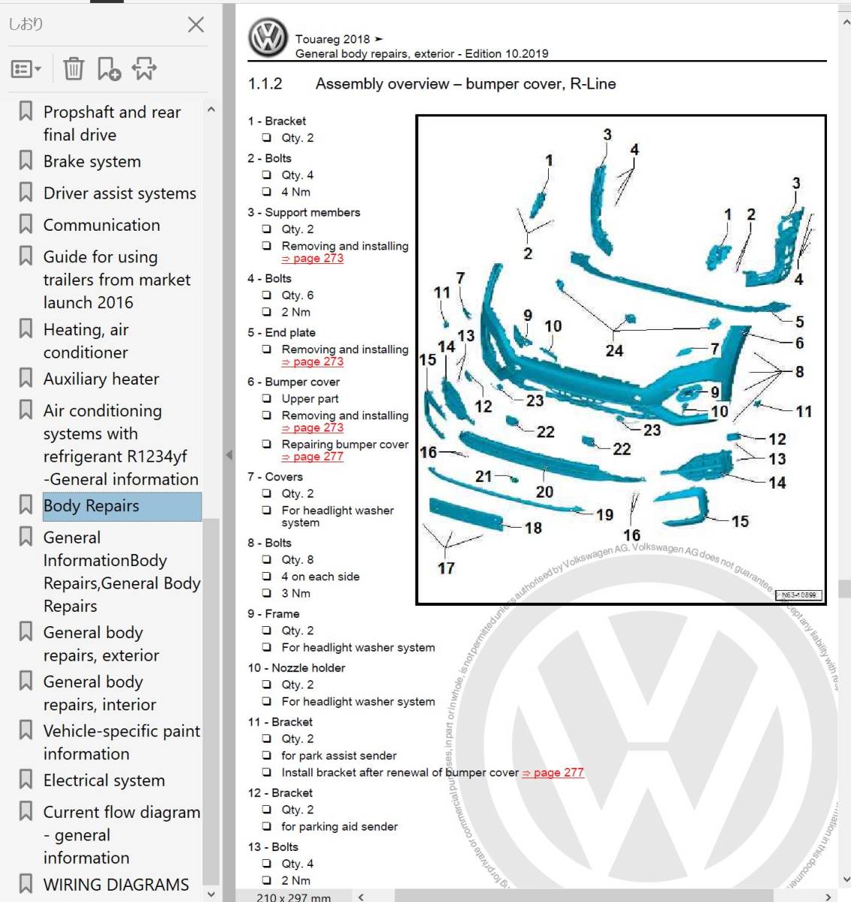Open Vehicle-specific paint information bookmark

pos(122,743)
